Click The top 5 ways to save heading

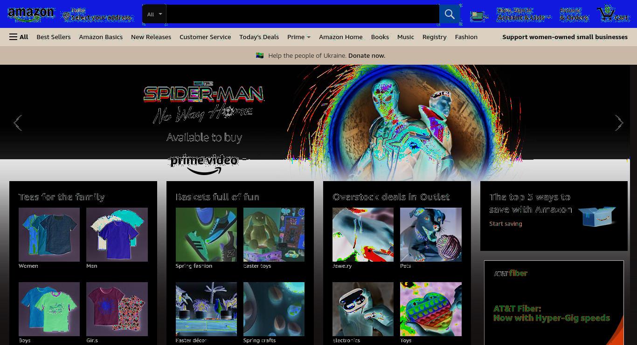coord(531,203)
